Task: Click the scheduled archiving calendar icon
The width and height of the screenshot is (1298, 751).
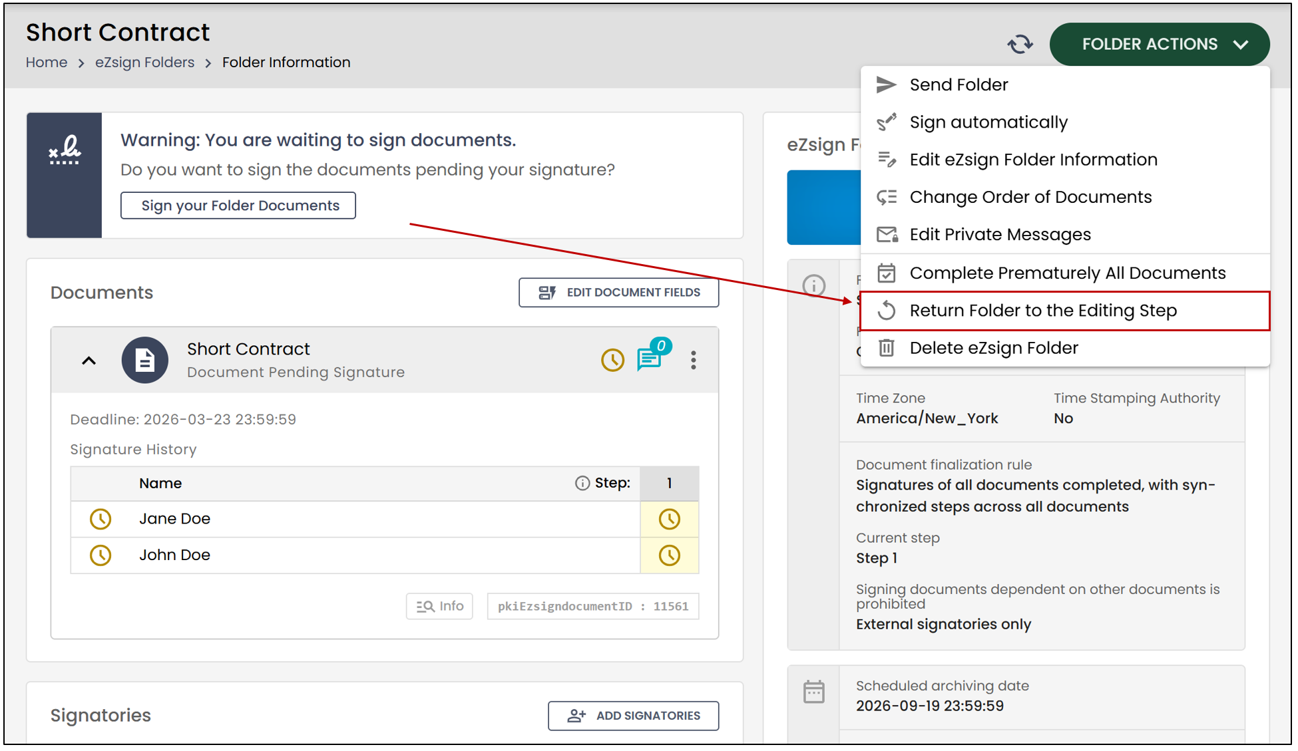Action: pos(813,692)
